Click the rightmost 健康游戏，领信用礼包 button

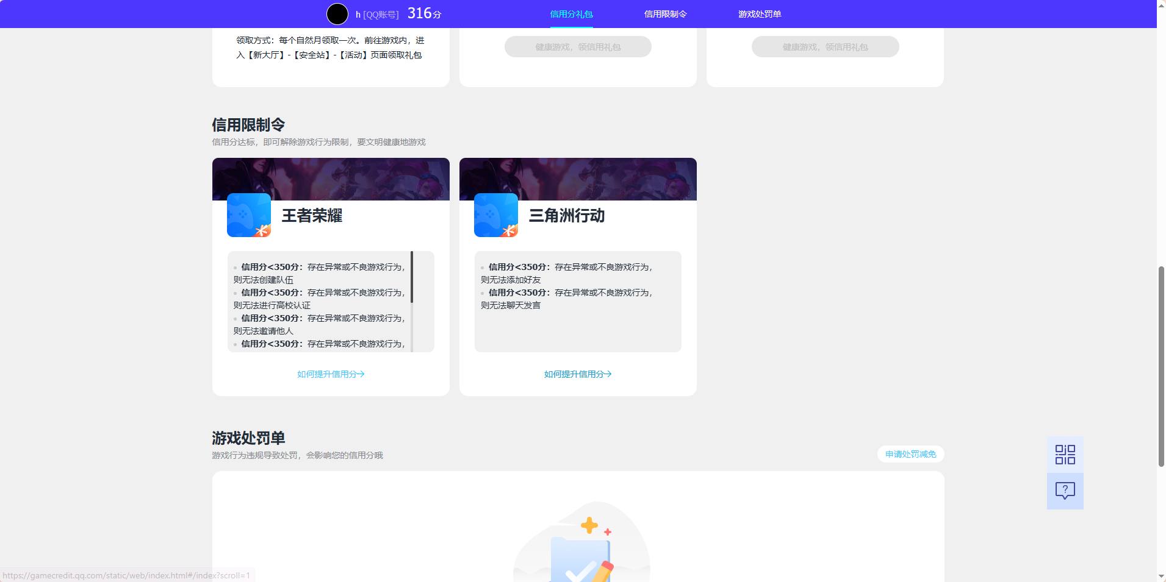coord(825,47)
